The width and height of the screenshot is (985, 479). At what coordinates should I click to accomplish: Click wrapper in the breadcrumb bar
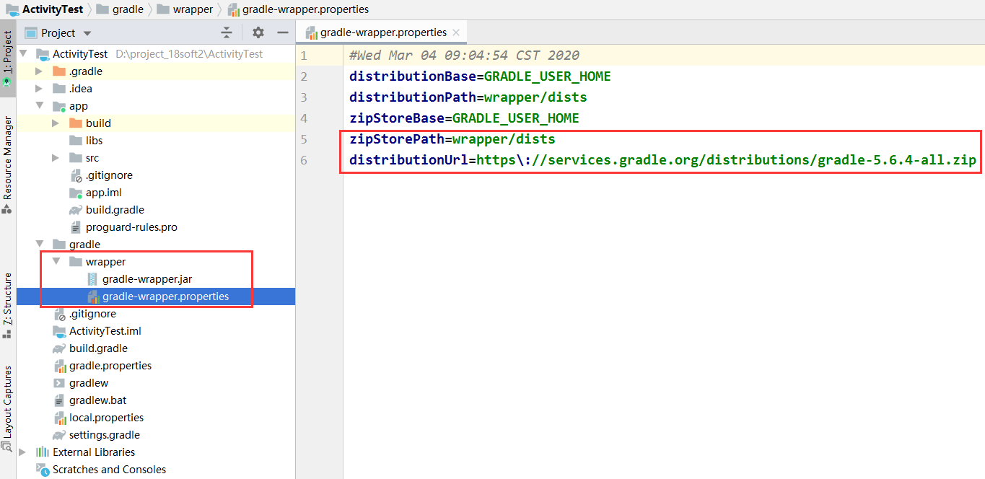193,9
